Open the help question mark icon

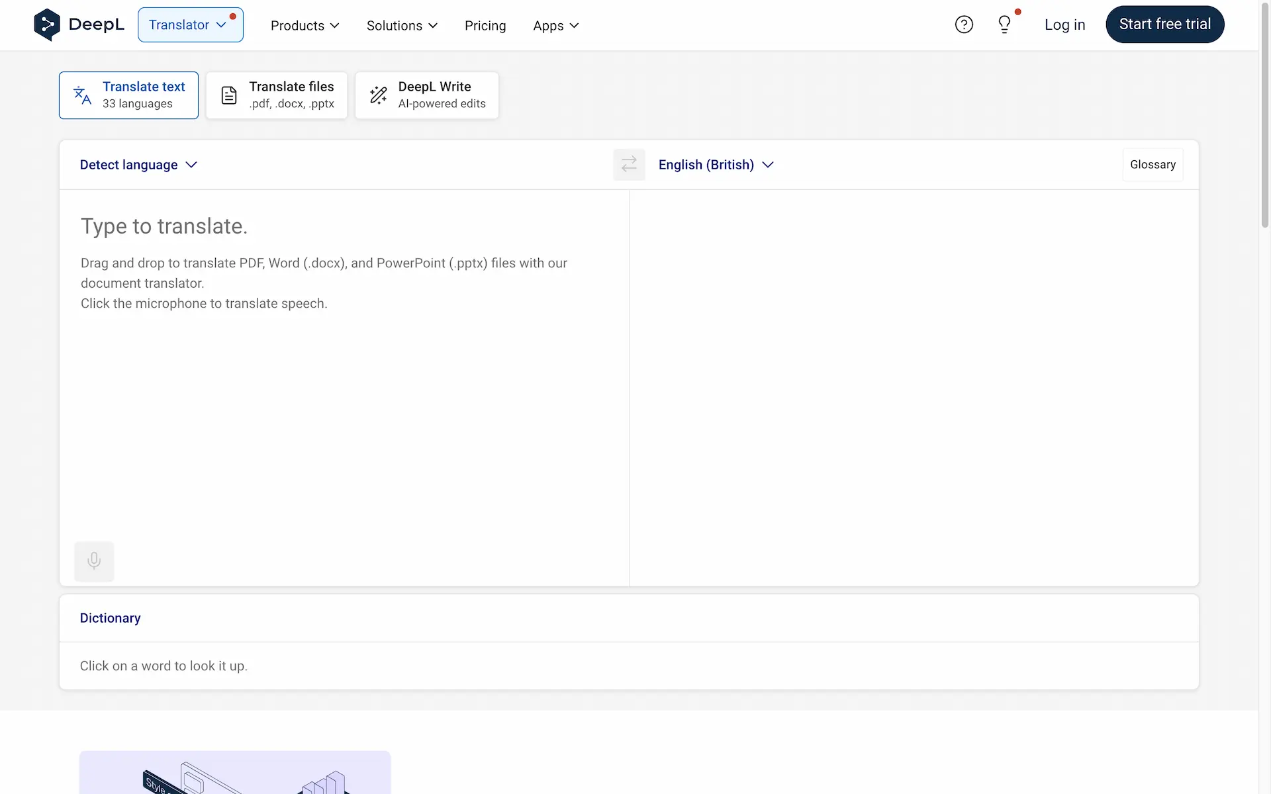[964, 24]
